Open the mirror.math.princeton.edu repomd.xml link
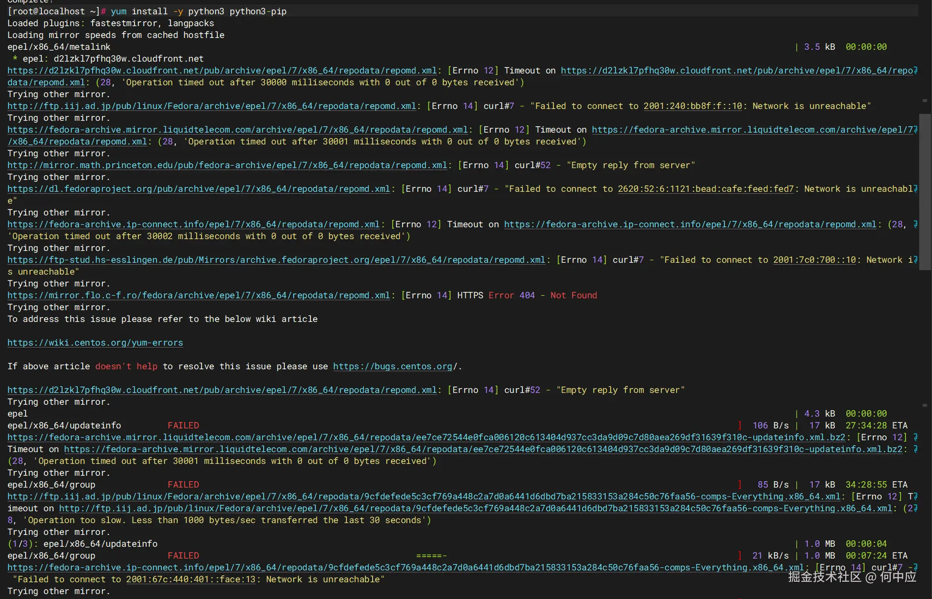Screen dimensions: 932x599 click(x=227, y=165)
